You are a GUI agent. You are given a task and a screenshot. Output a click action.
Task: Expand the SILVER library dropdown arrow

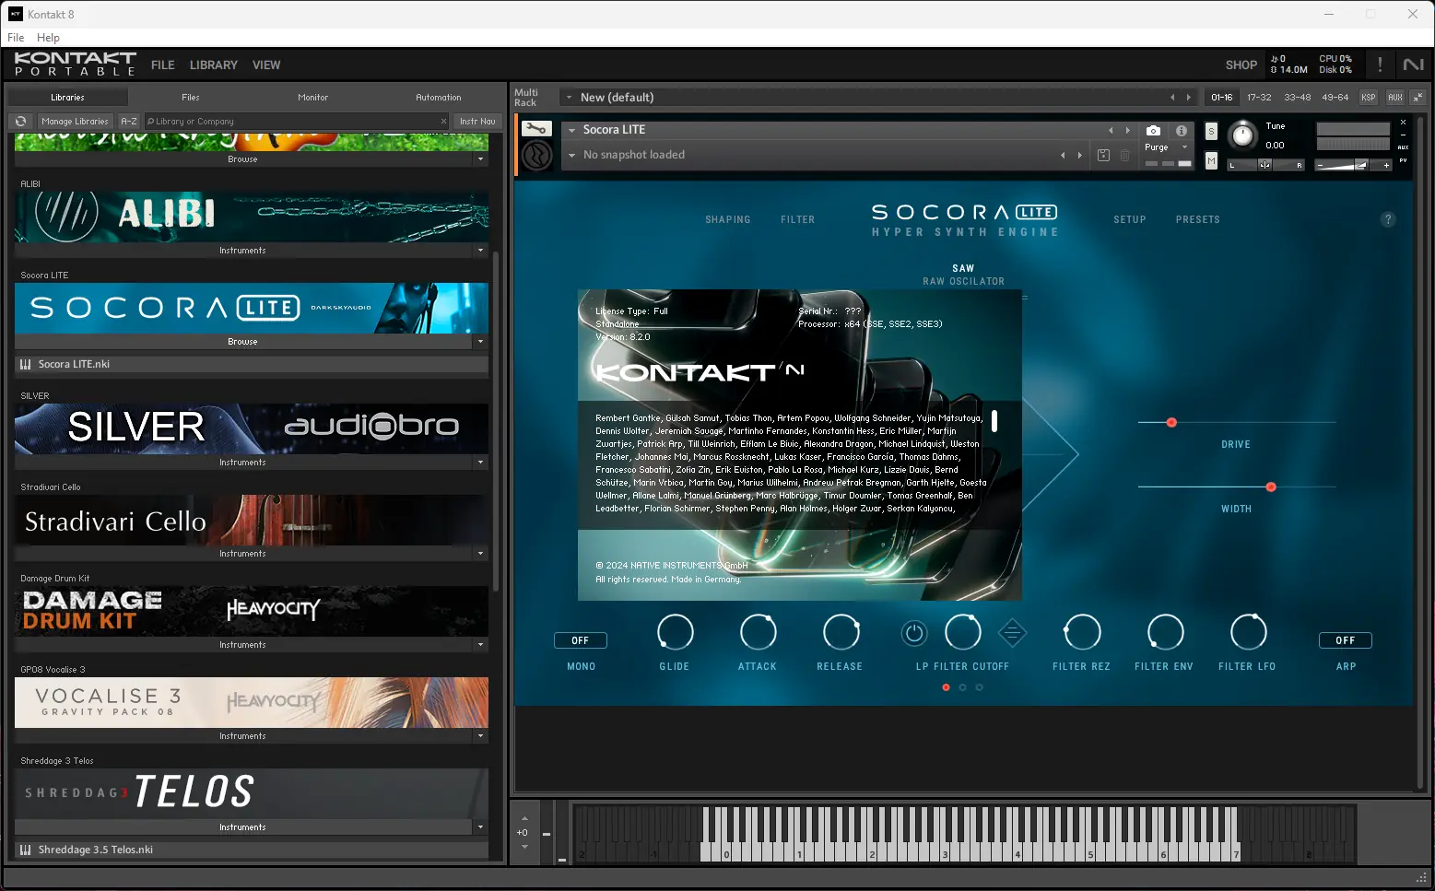(480, 463)
